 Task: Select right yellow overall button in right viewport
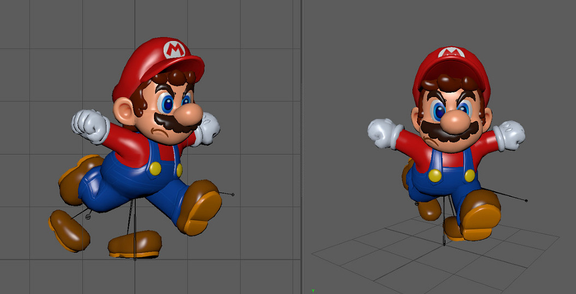click(470, 175)
